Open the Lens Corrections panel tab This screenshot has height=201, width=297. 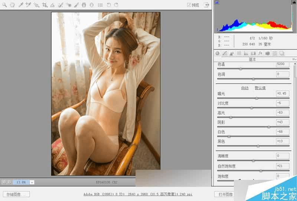(x=253, y=53)
